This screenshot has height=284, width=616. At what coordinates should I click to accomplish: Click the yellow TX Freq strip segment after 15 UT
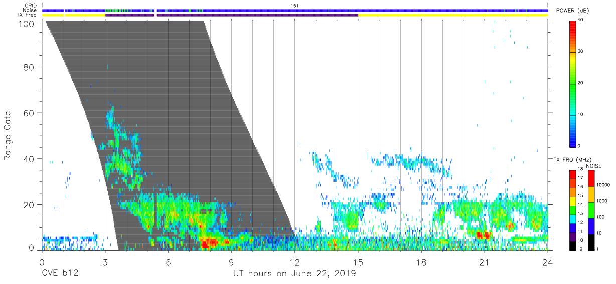pyautogui.click(x=453, y=15)
